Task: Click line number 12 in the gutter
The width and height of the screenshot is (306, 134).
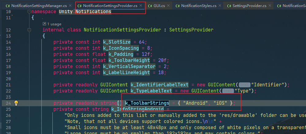Action: pyautogui.click(x=9, y=30)
